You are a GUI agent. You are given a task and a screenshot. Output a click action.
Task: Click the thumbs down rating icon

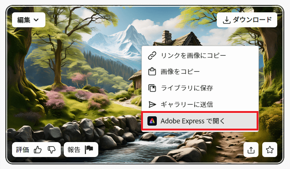point(51,150)
